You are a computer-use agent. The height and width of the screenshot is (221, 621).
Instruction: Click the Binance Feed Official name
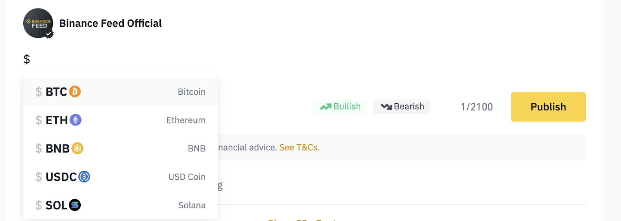pos(111,23)
